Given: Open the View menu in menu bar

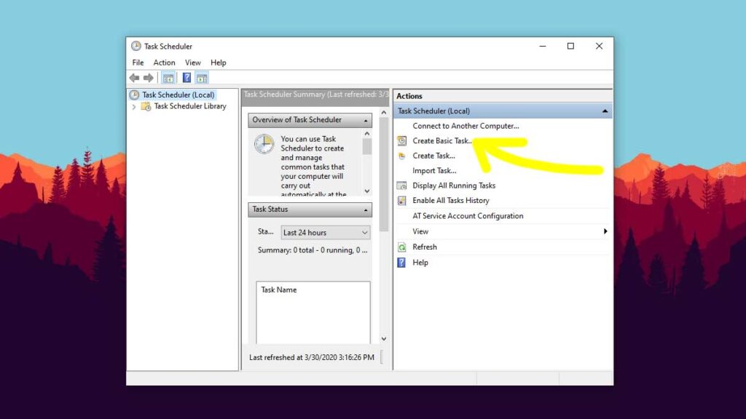Looking at the screenshot, I should pyautogui.click(x=192, y=63).
